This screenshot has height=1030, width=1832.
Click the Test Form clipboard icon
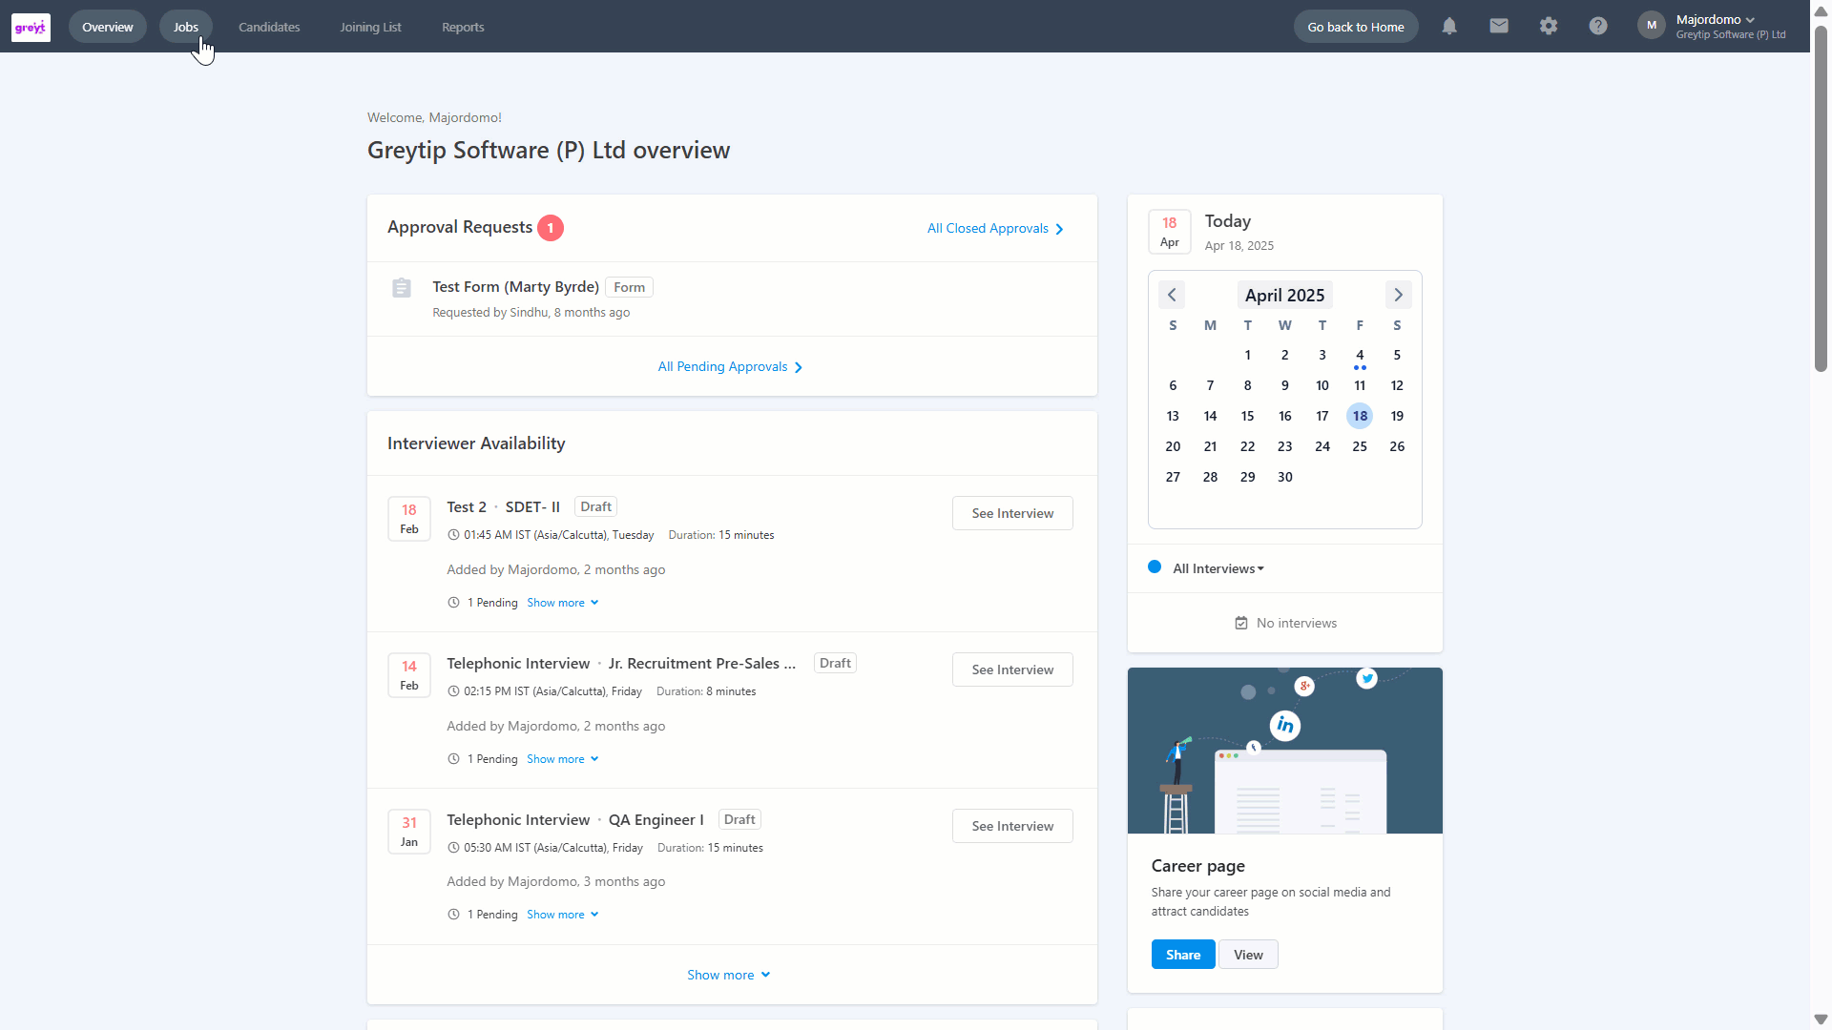coord(402,288)
